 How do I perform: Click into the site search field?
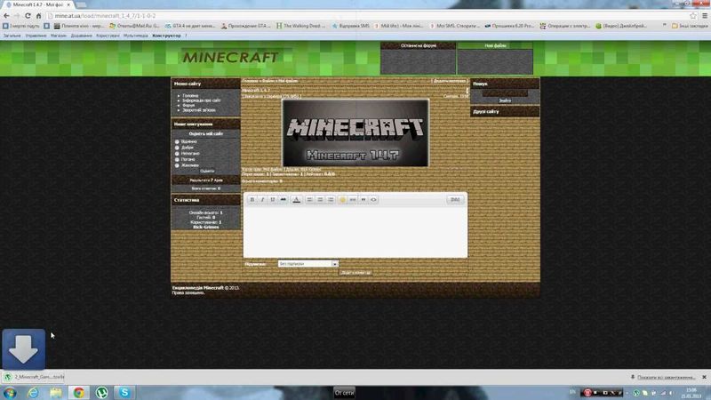pyautogui.click(x=505, y=93)
